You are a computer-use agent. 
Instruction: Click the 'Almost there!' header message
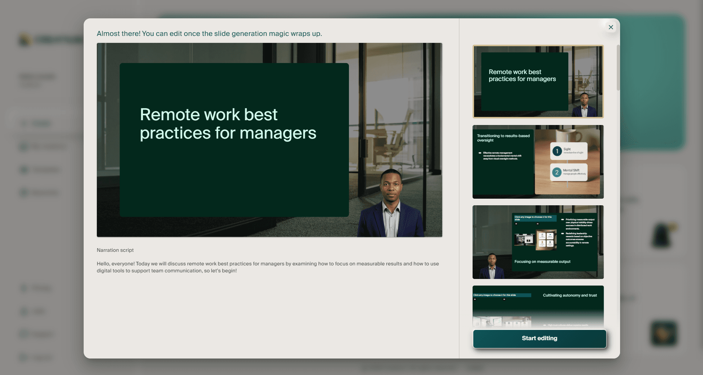pyautogui.click(x=209, y=34)
